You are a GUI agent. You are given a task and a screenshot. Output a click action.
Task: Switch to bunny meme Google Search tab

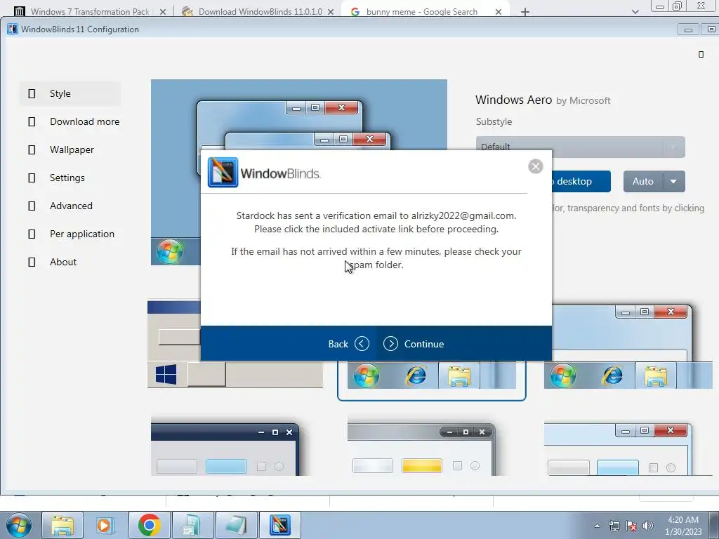[421, 11]
